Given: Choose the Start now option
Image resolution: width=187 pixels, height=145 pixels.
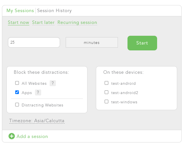Looking at the screenshot, I should click(19, 22).
